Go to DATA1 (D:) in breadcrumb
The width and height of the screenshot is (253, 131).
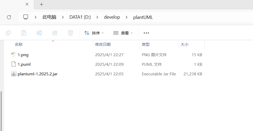[x=80, y=17]
